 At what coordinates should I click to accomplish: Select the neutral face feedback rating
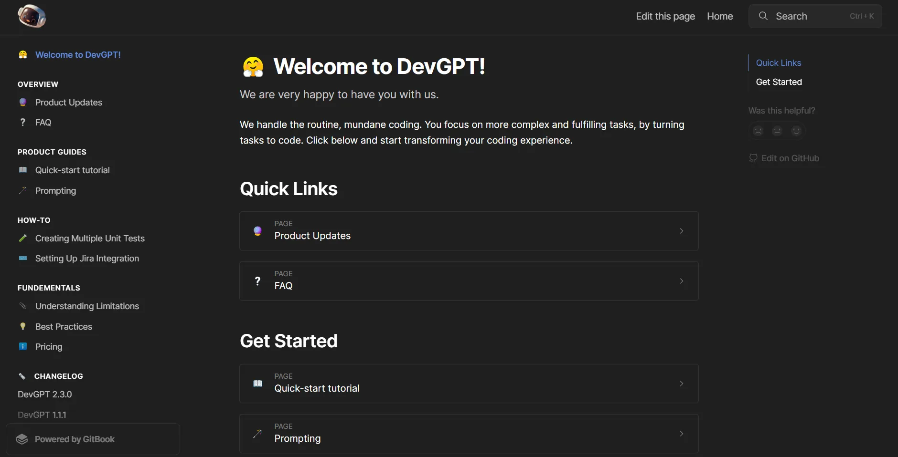pos(777,131)
